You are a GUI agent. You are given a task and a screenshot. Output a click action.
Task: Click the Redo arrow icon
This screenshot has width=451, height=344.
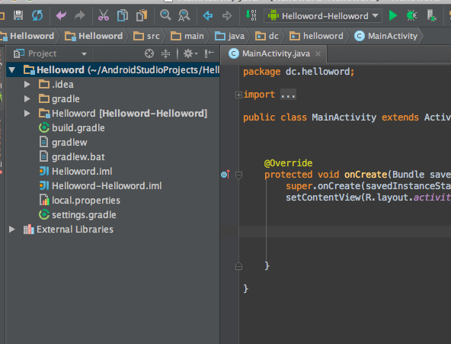(x=80, y=15)
